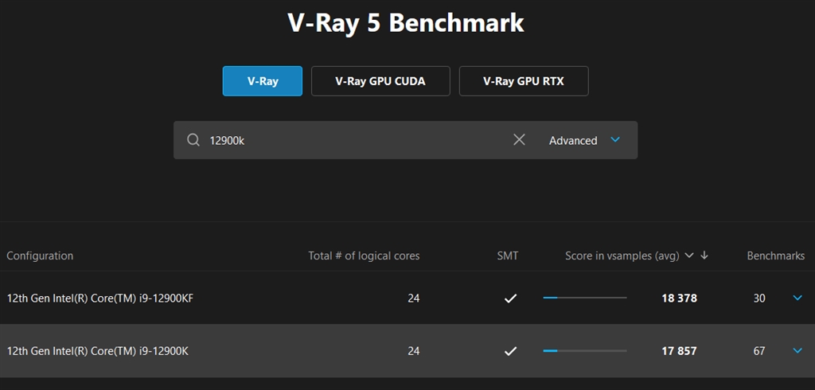Switch to the V-Ray GPU CUDA tab
The image size is (815, 390).
click(380, 81)
